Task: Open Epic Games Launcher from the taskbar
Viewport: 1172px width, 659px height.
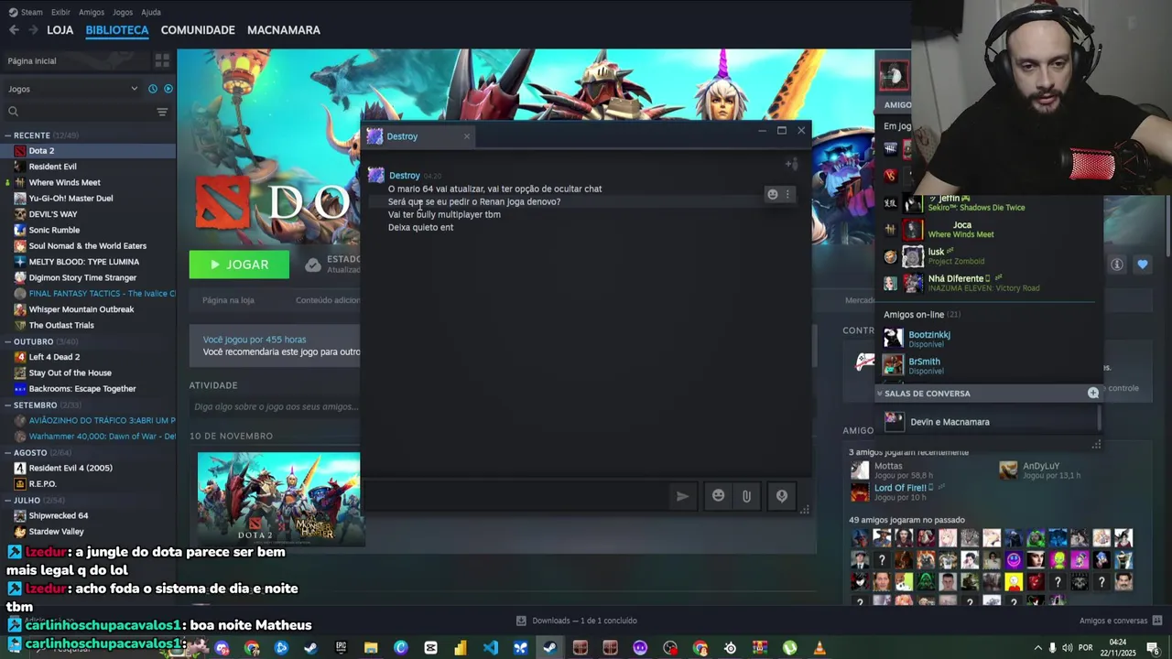Action: (x=341, y=648)
